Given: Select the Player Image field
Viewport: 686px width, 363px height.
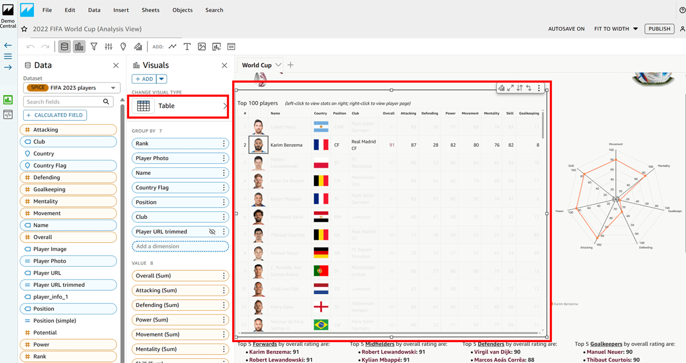Looking at the screenshot, I should pos(68,249).
